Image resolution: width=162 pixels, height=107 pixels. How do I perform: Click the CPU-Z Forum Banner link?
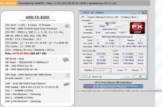[113, 82]
